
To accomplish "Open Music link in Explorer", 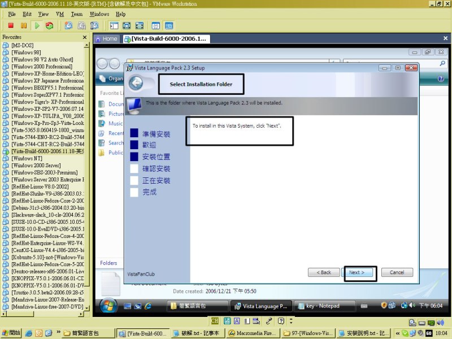I will [116, 123].
